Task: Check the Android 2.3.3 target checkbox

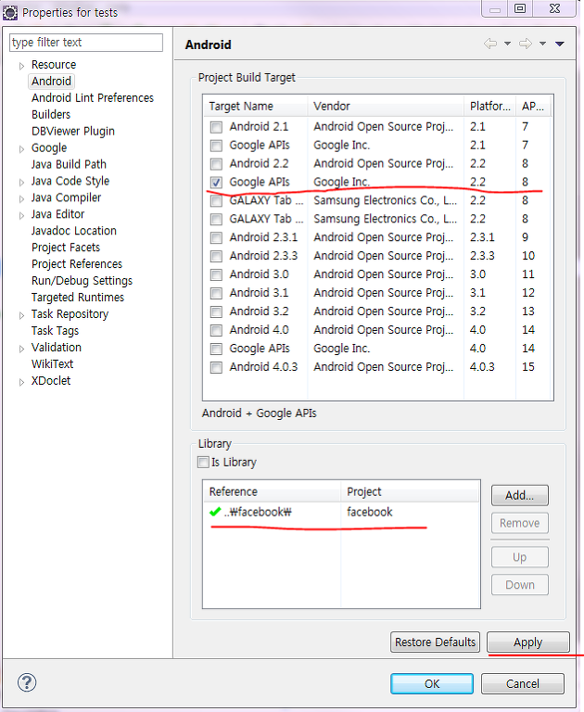Action: click(216, 256)
